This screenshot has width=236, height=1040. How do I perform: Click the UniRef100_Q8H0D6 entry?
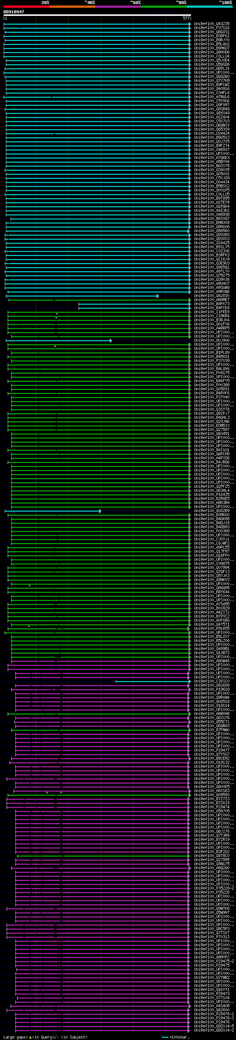tap(212, 52)
